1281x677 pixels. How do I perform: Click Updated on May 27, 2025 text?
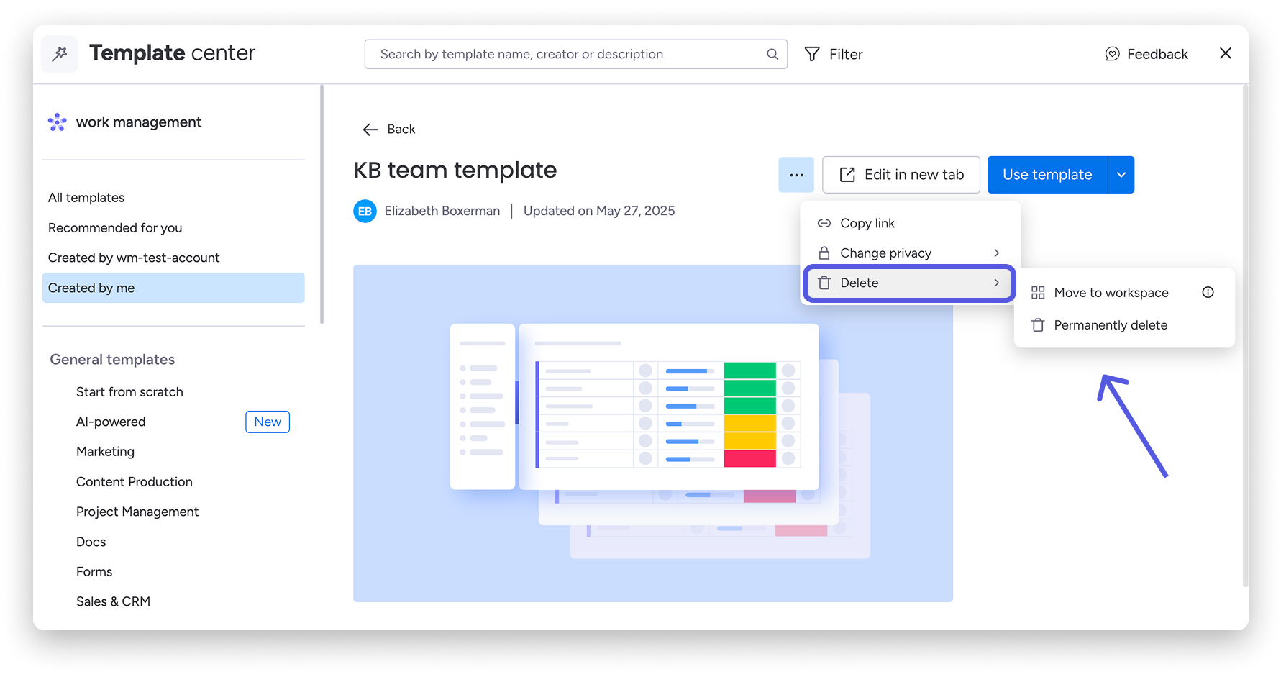(x=599, y=211)
